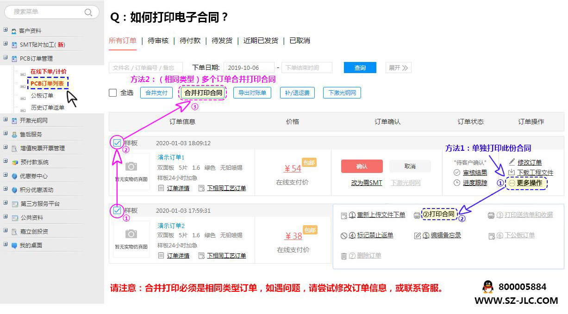Click the download icon next to 下载工程文件
This screenshot has width=568, height=314.
(x=512, y=172)
